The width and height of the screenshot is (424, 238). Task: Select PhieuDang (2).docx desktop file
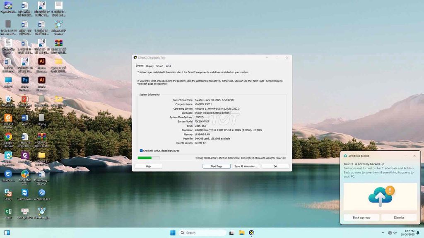tap(41, 177)
